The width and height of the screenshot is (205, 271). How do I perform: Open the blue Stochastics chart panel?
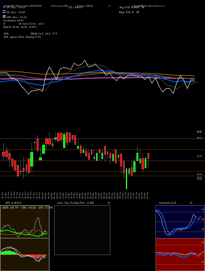point(180,222)
